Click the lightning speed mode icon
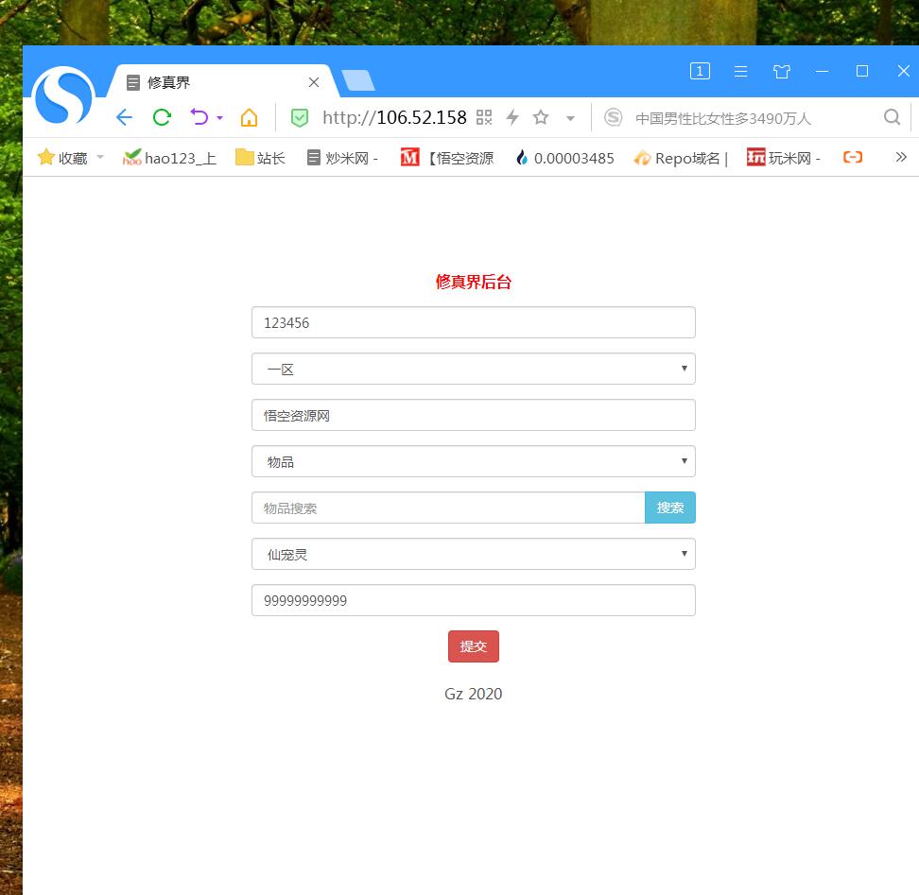Image resolution: width=919 pixels, height=895 pixels. point(512,117)
